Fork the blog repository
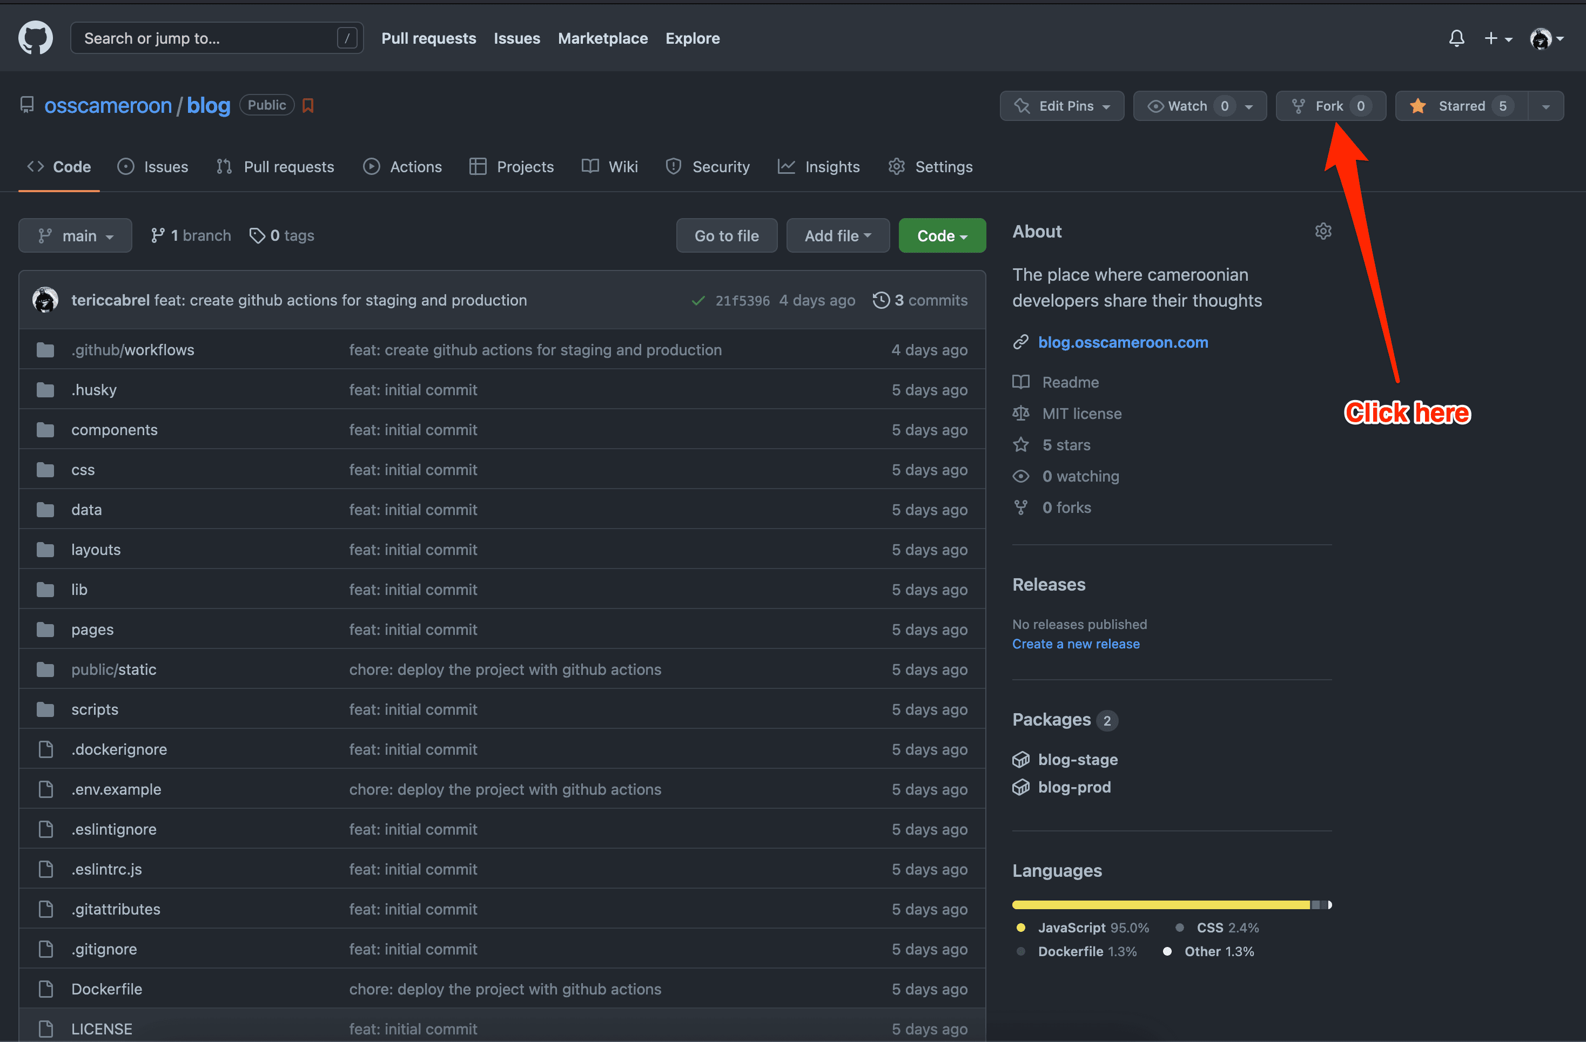Screen dimensions: 1586x1042 click(x=1330, y=106)
